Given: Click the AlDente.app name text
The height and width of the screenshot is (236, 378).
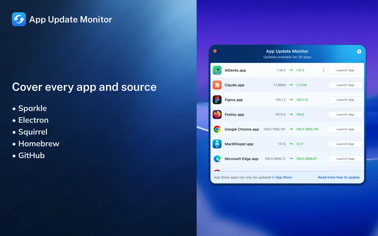Looking at the screenshot, I should click(x=235, y=70).
